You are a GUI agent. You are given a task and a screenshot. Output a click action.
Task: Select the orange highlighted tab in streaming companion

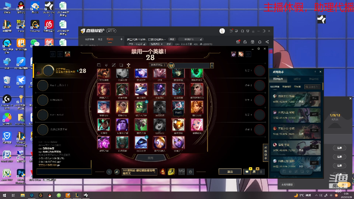(x=110, y=39)
